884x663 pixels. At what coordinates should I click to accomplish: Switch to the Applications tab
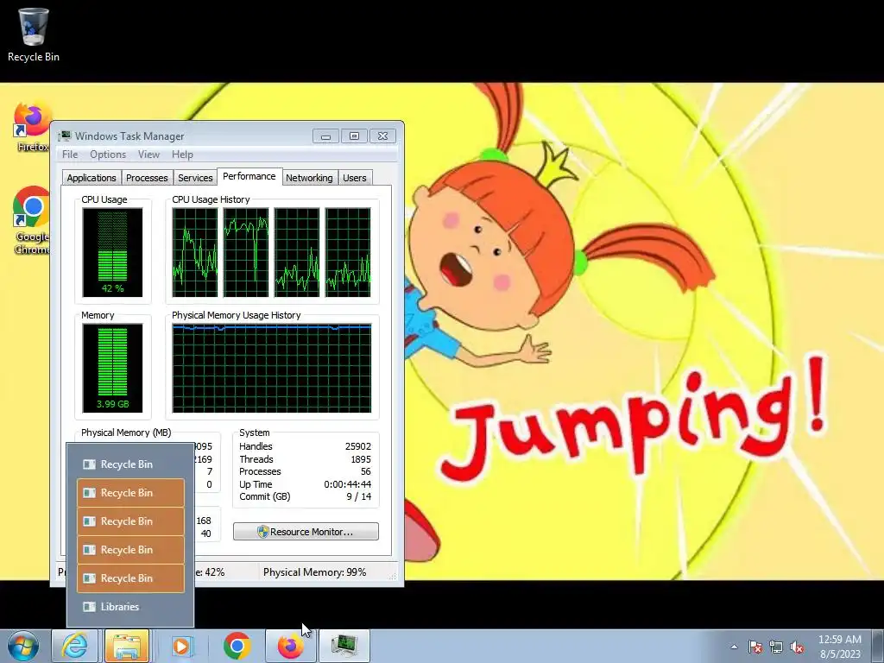(x=92, y=178)
